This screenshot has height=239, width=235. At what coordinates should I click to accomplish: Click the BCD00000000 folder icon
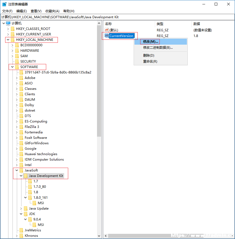tap(17, 45)
